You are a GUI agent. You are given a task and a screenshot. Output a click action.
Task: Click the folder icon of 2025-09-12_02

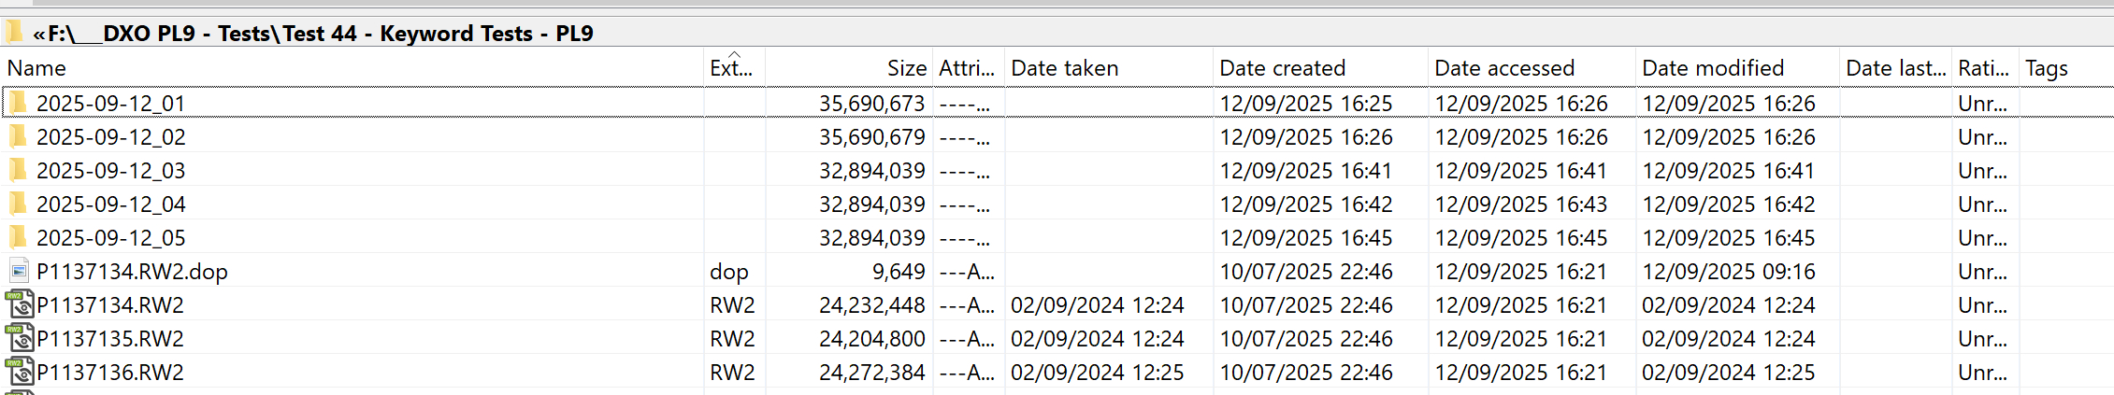coord(19,137)
